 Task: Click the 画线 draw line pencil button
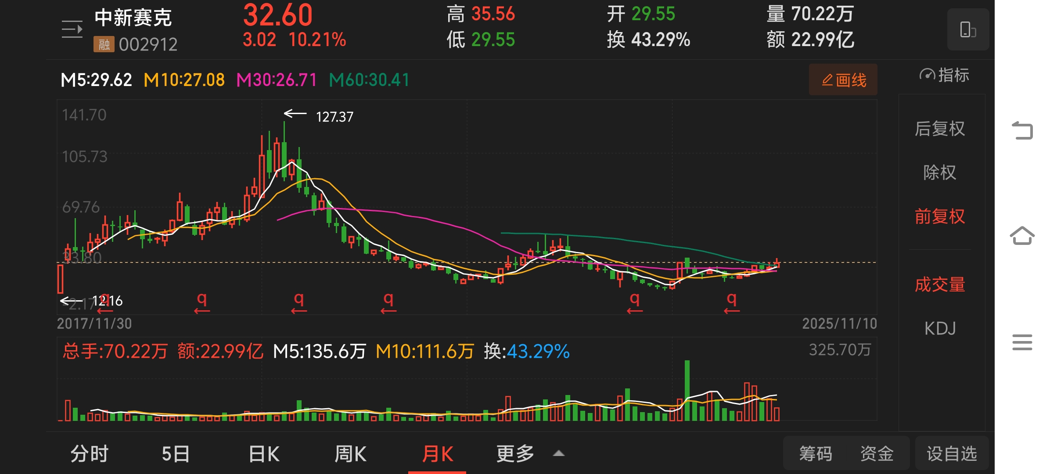(x=843, y=80)
